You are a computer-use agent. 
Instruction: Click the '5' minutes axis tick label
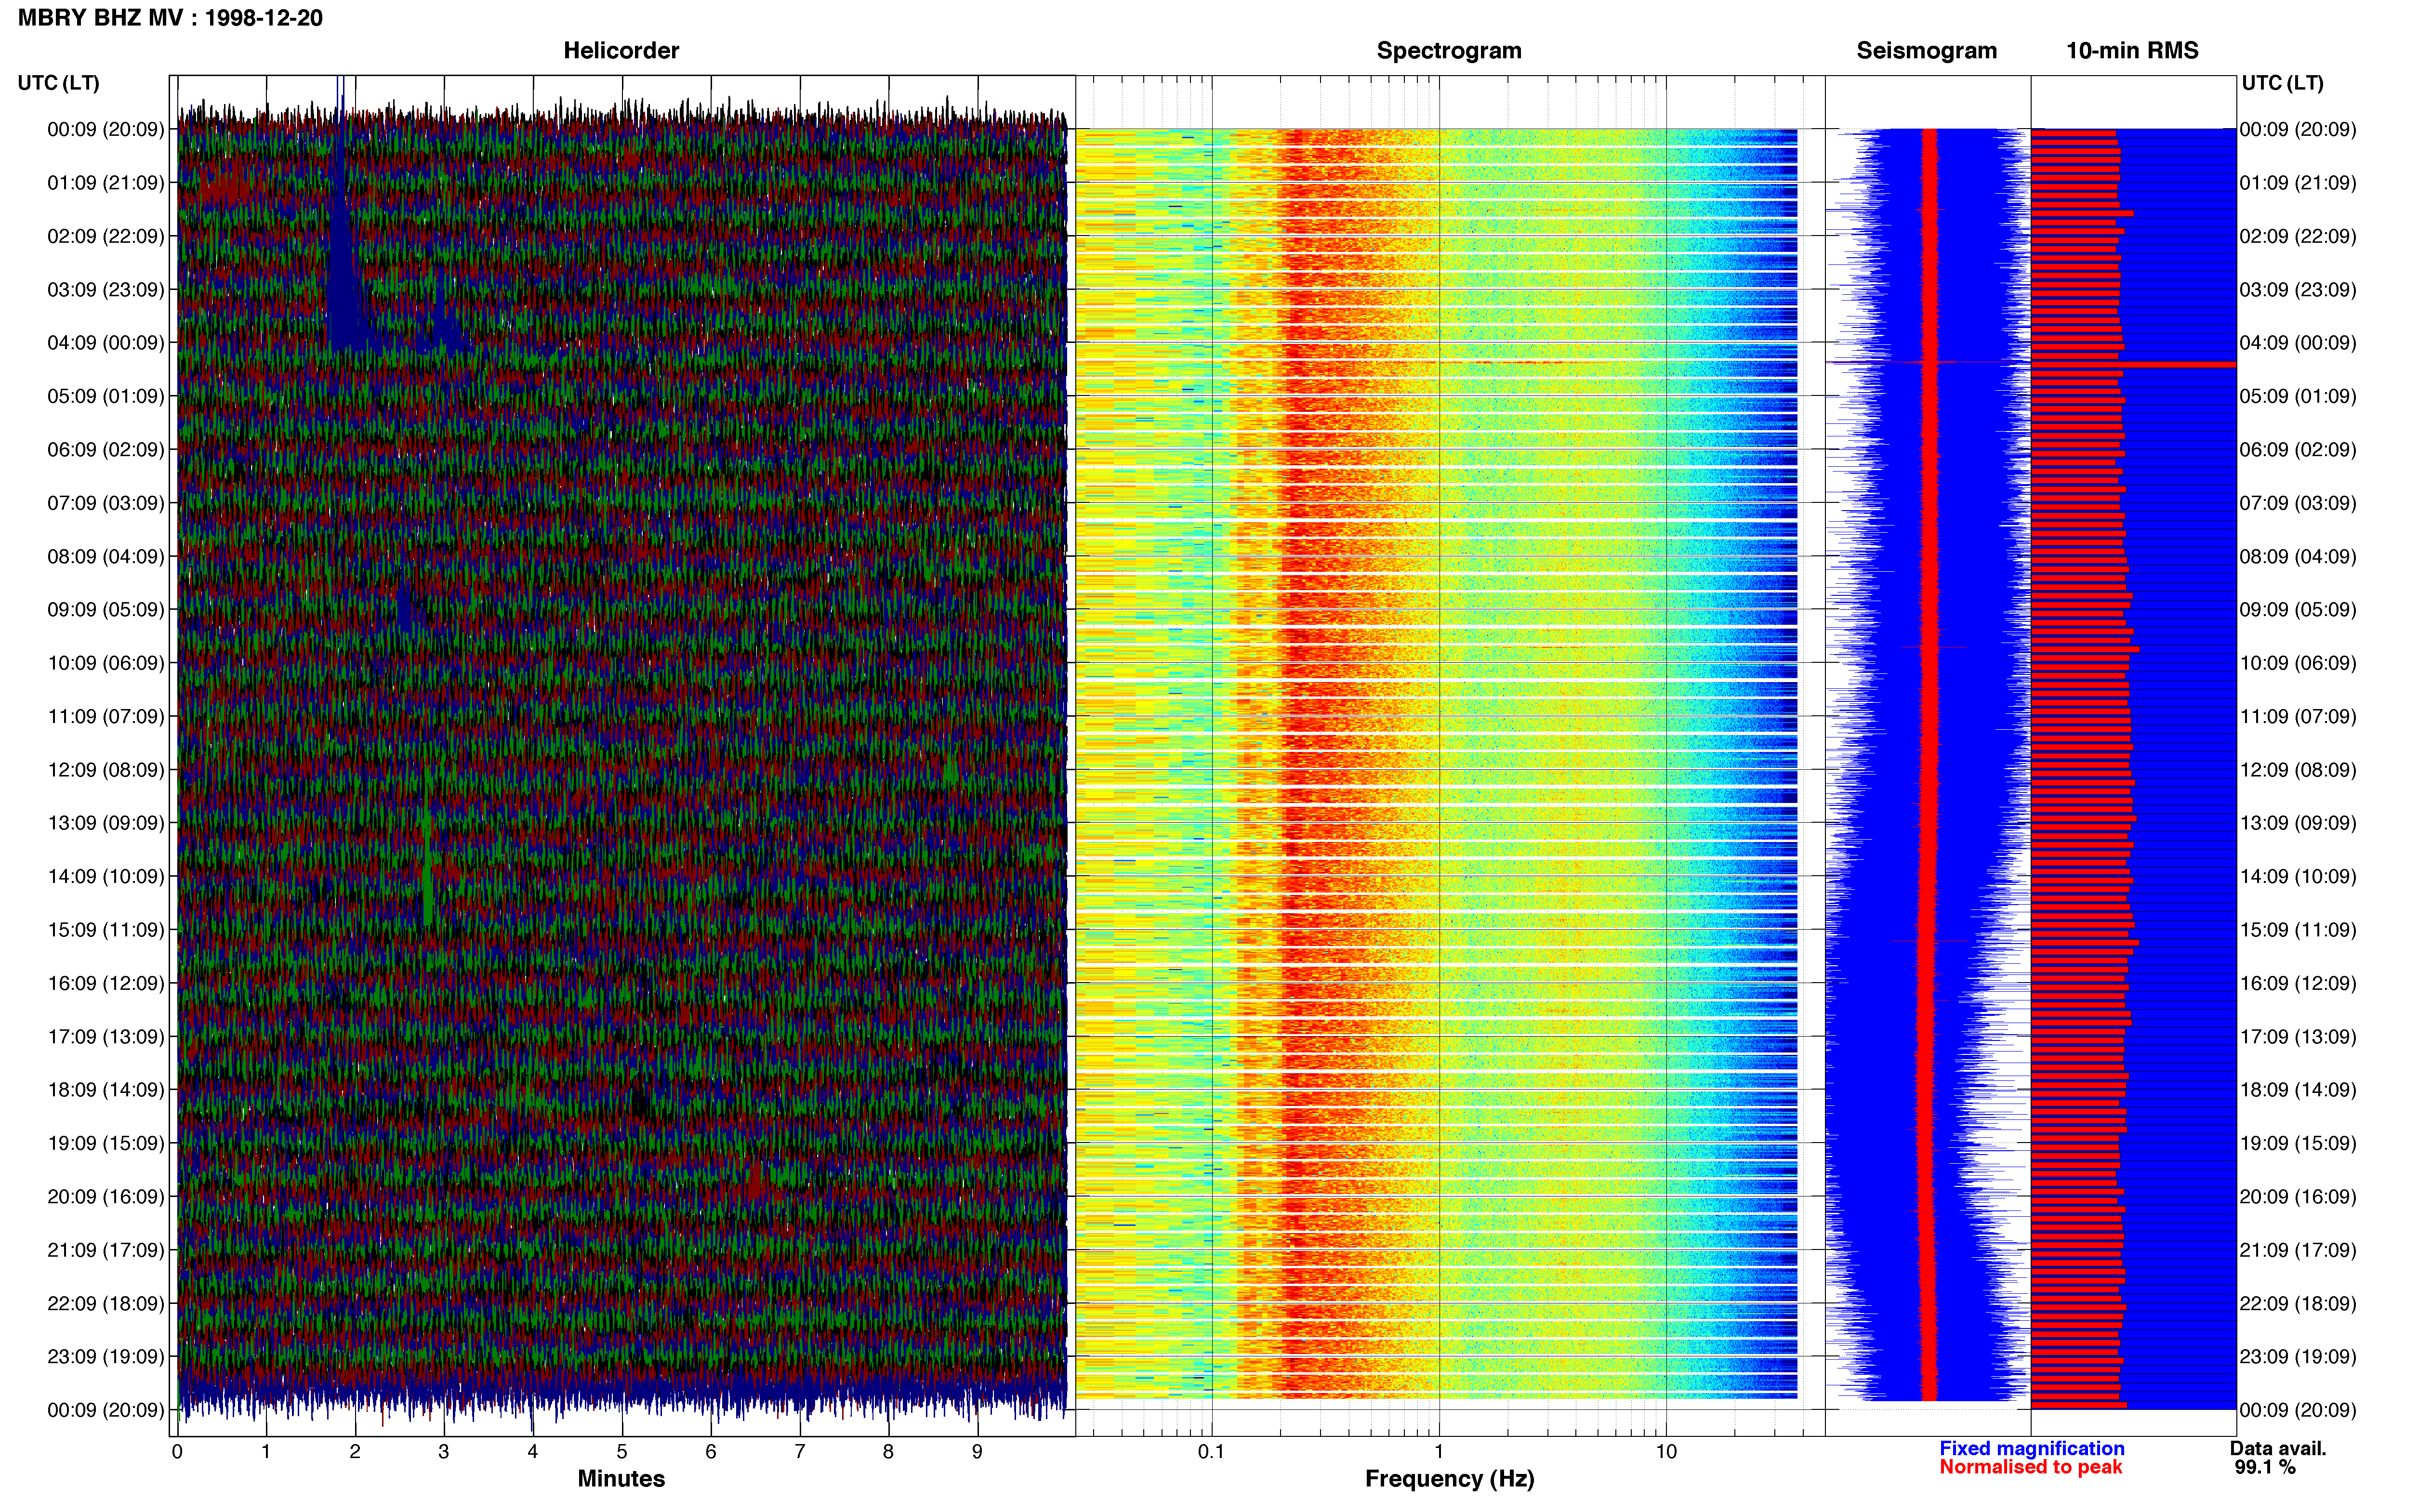click(622, 1452)
